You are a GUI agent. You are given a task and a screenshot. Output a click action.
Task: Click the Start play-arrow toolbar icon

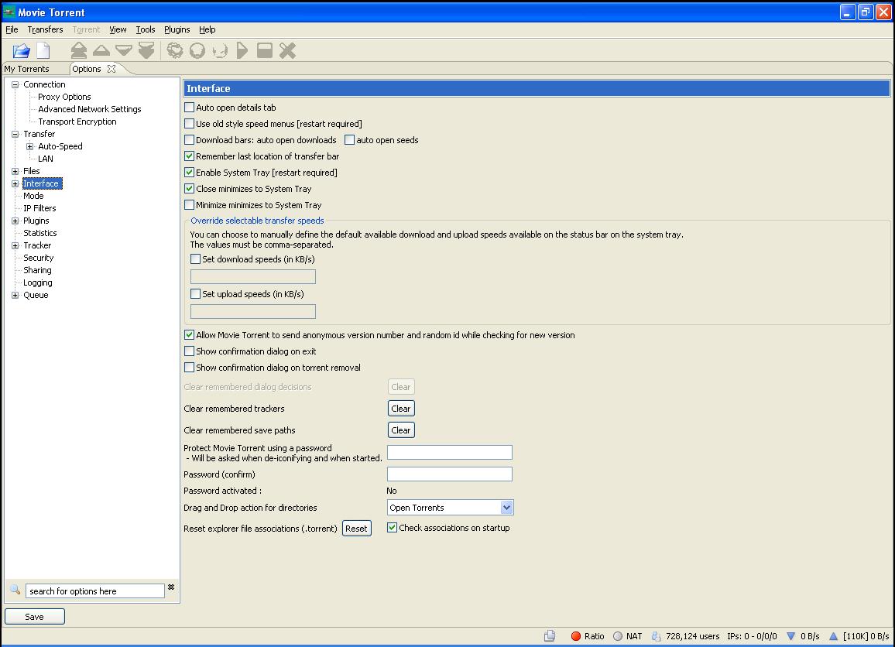tap(242, 51)
